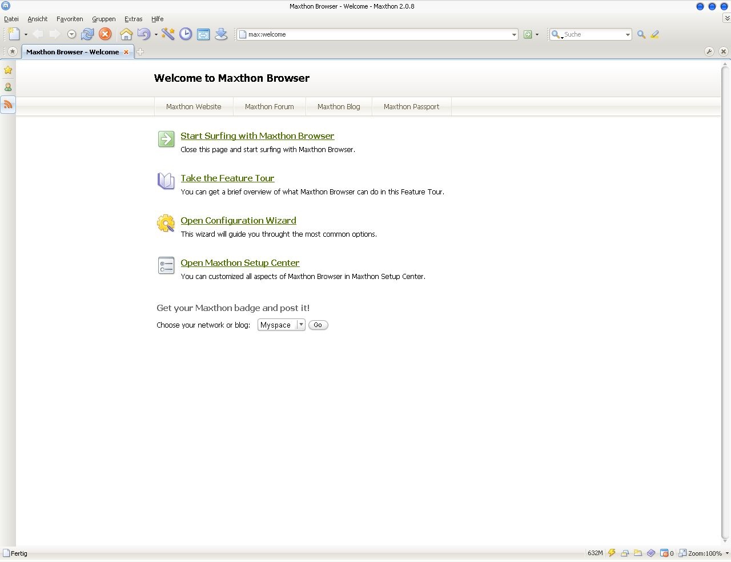Click the magic wand toolbar icon

click(168, 34)
